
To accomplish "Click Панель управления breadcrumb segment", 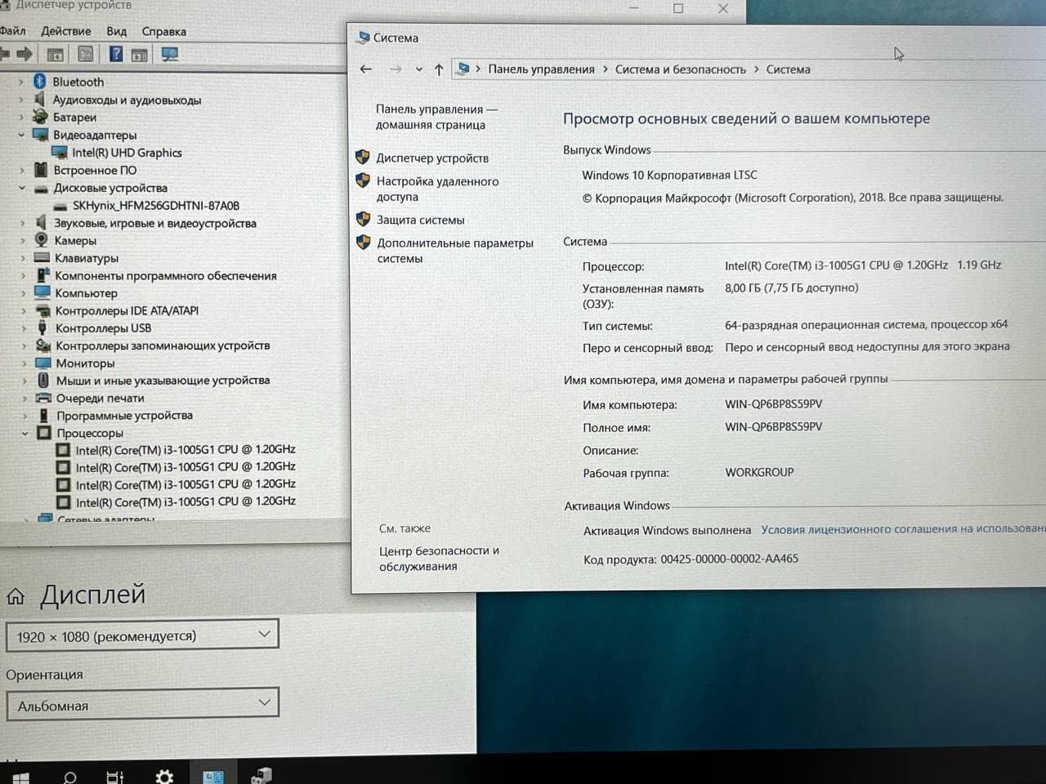I will point(541,69).
